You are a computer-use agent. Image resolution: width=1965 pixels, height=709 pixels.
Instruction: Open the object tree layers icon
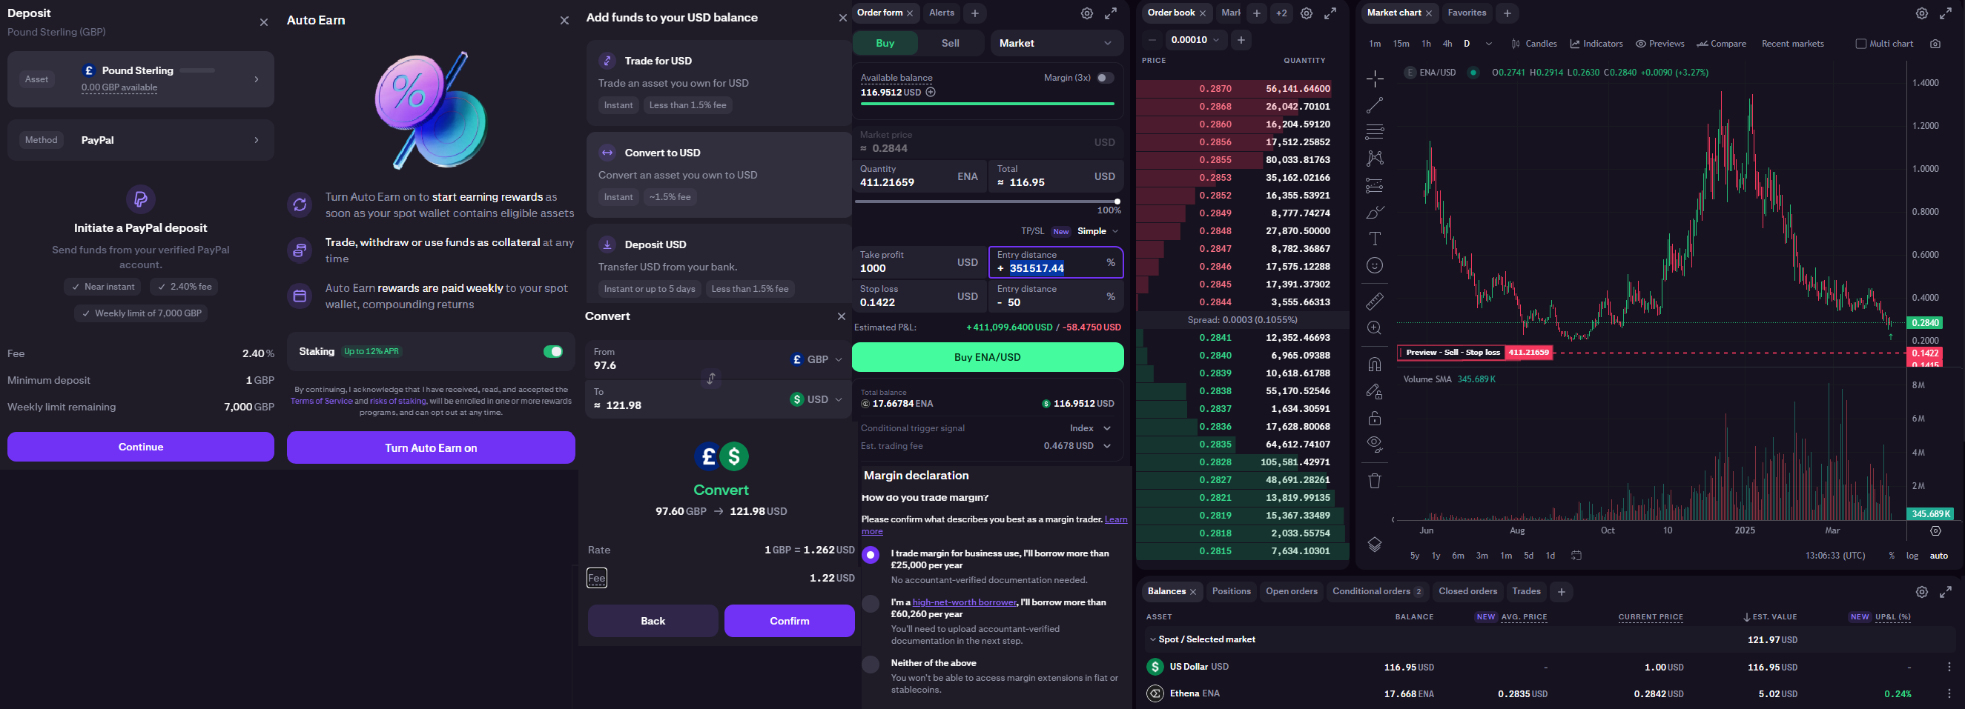(1375, 545)
